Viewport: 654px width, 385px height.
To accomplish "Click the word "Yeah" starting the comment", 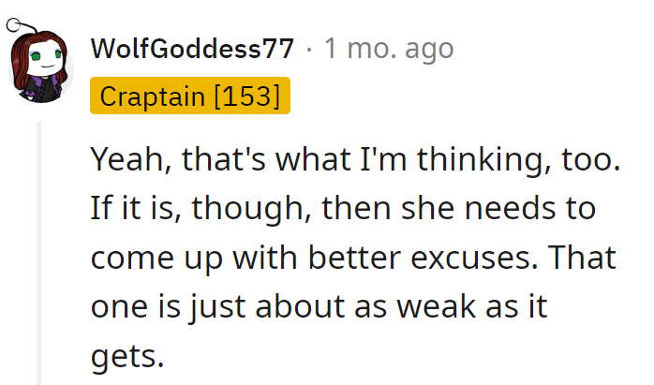I will (125, 159).
